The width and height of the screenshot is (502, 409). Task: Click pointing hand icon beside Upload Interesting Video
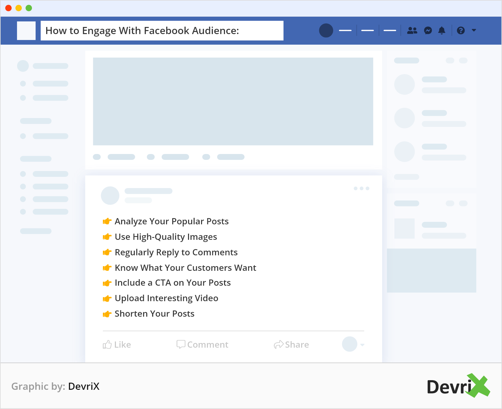pyautogui.click(x=107, y=298)
